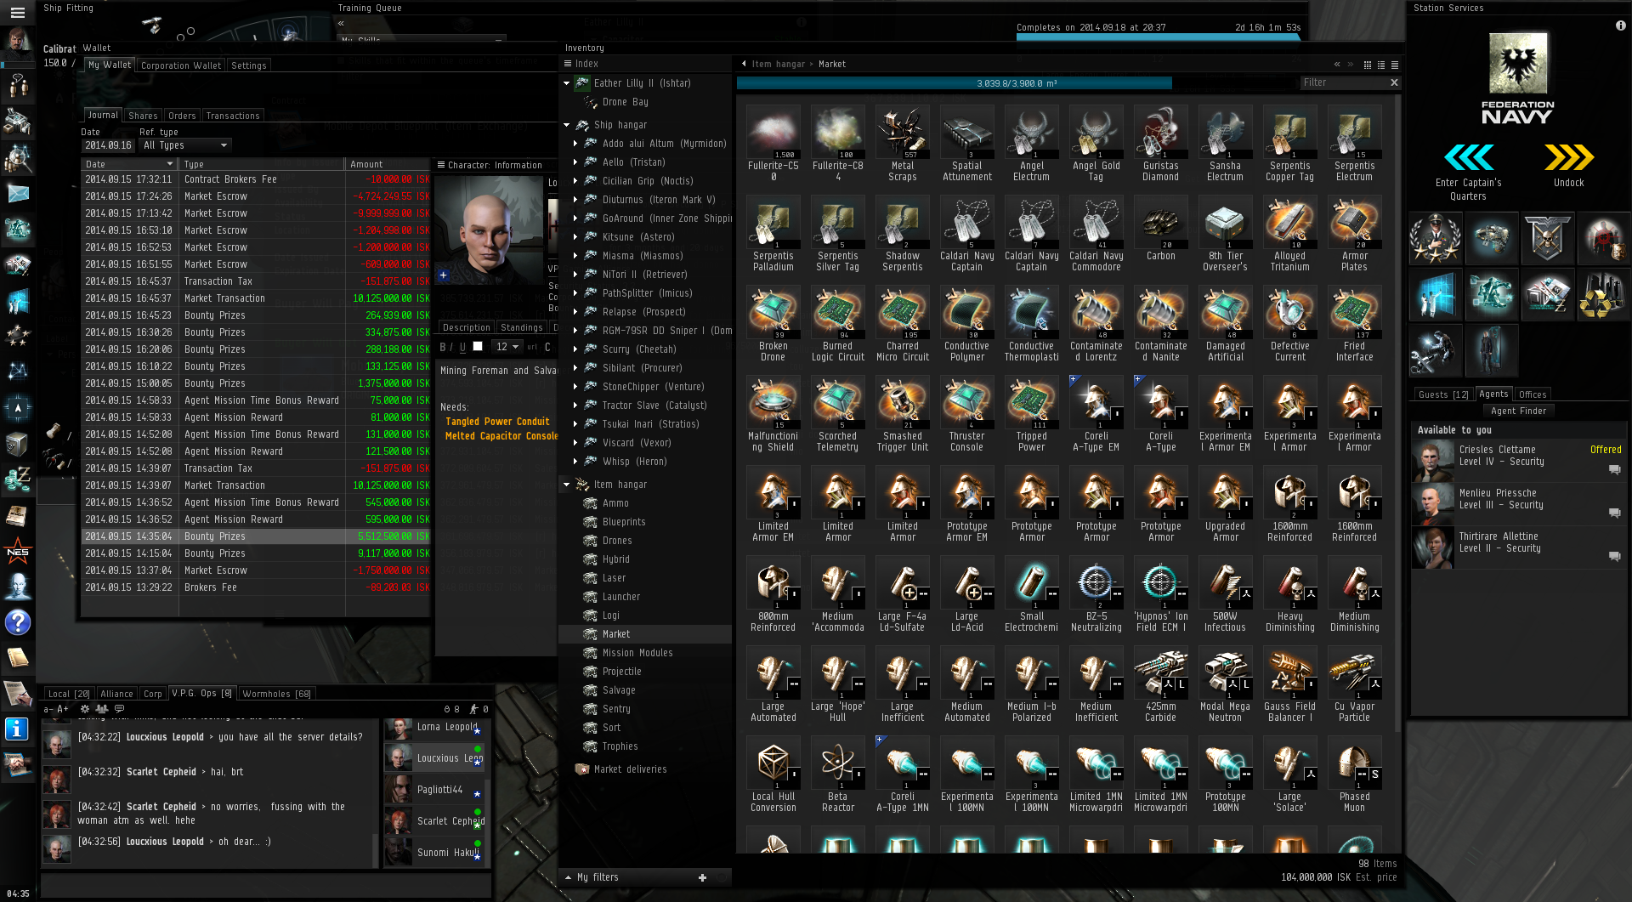The width and height of the screenshot is (1632, 902).
Task: Click the Agent Finder button
Action: (1518, 411)
